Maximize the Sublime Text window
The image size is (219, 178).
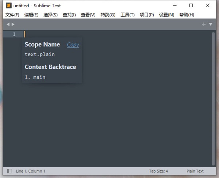(x=191, y=5)
